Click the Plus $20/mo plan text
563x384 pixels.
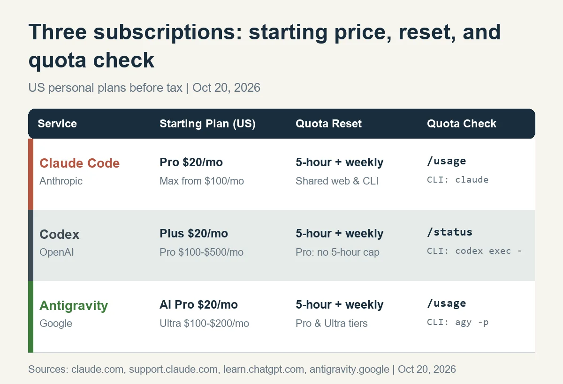click(x=193, y=234)
